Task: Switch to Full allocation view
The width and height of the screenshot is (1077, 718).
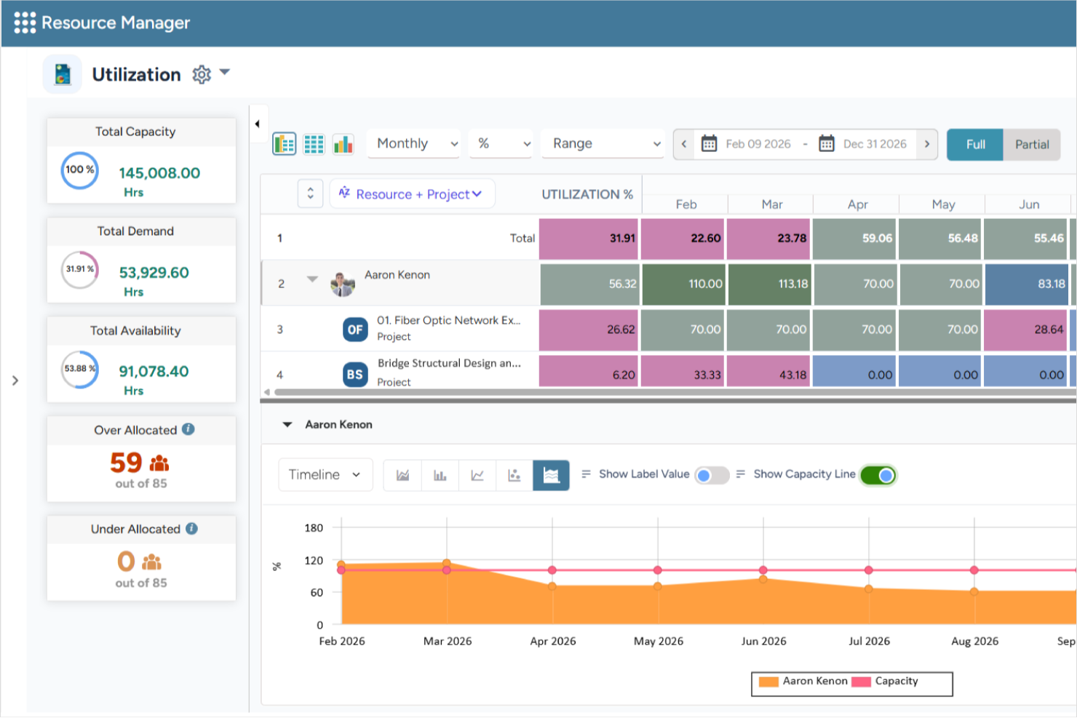Action: [975, 145]
